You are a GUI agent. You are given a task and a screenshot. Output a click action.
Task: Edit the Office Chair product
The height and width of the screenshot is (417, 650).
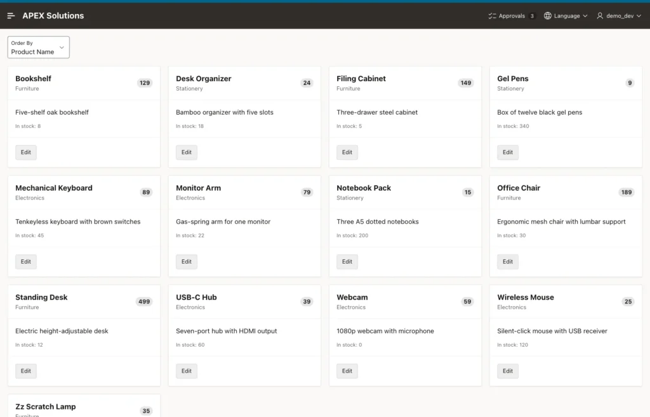(x=508, y=262)
